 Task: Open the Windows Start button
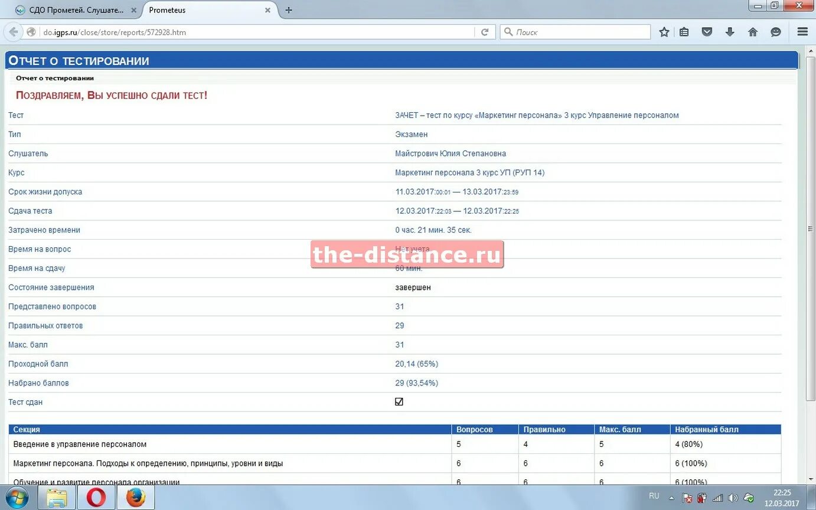17,498
